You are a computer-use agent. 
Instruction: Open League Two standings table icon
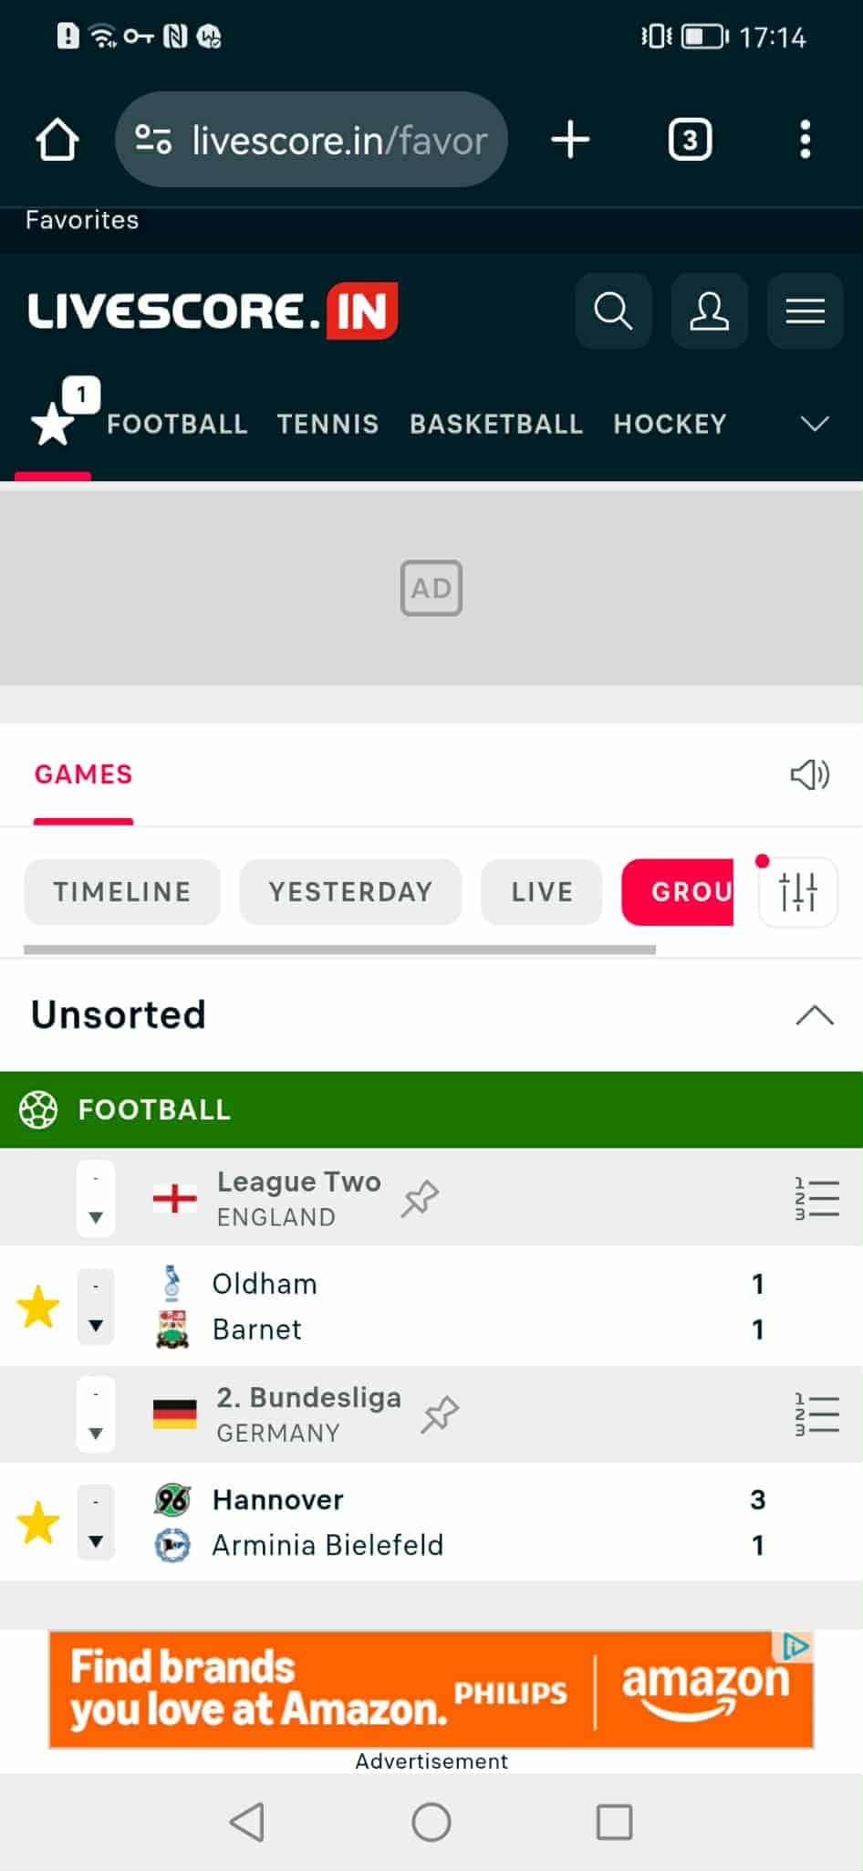pos(816,1198)
